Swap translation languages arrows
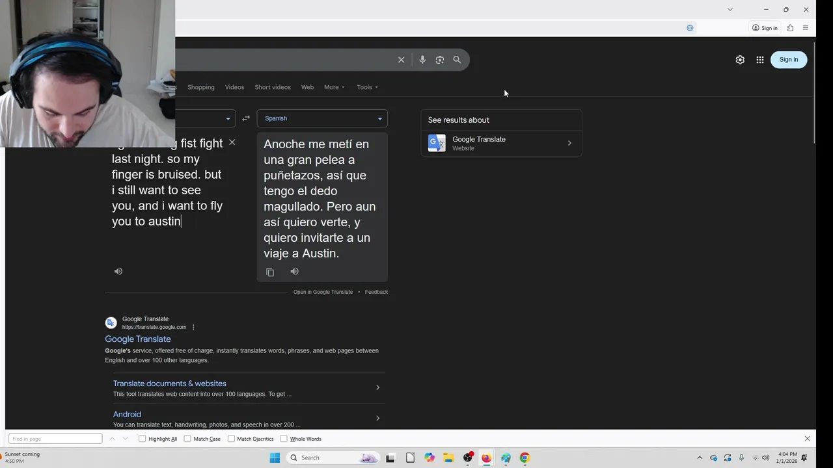Screen dimensions: 833x468 pyautogui.click(x=246, y=118)
